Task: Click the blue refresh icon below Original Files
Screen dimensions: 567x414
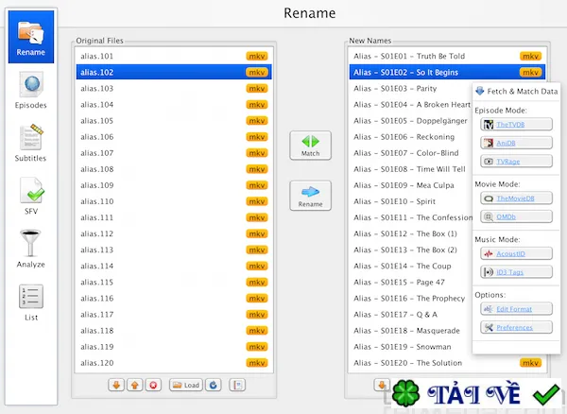Action: point(214,385)
